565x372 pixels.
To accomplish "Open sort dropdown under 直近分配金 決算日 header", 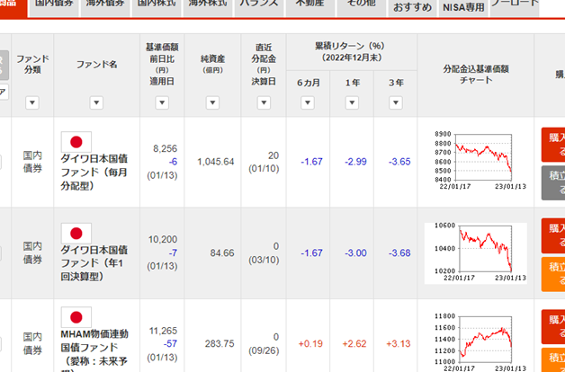I will point(264,103).
